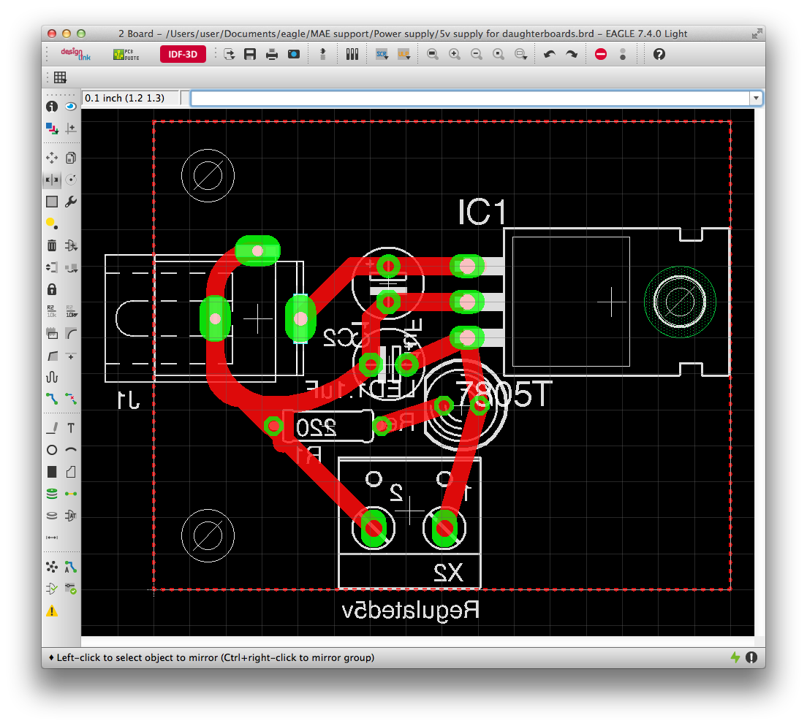Click the Stop command icon
This screenshot has height=726, width=807.
pos(600,54)
